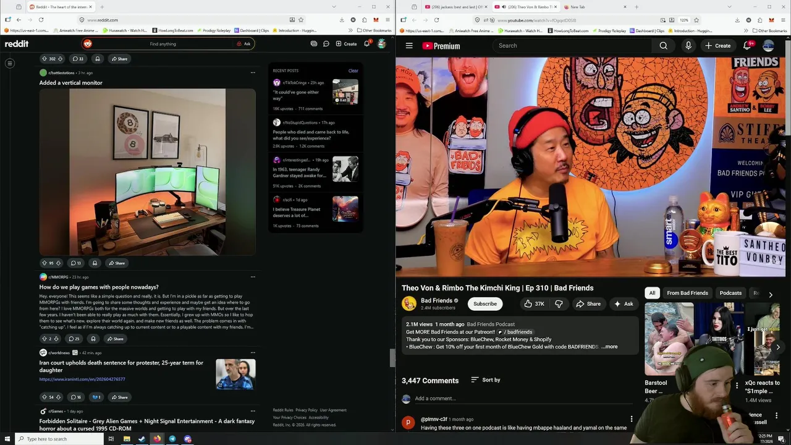The width and height of the screenshot is (791, 445).
Task: Upvote the MMORPG 'How do we play games' post
Action: pyautogui.click(x=44, y=339)
